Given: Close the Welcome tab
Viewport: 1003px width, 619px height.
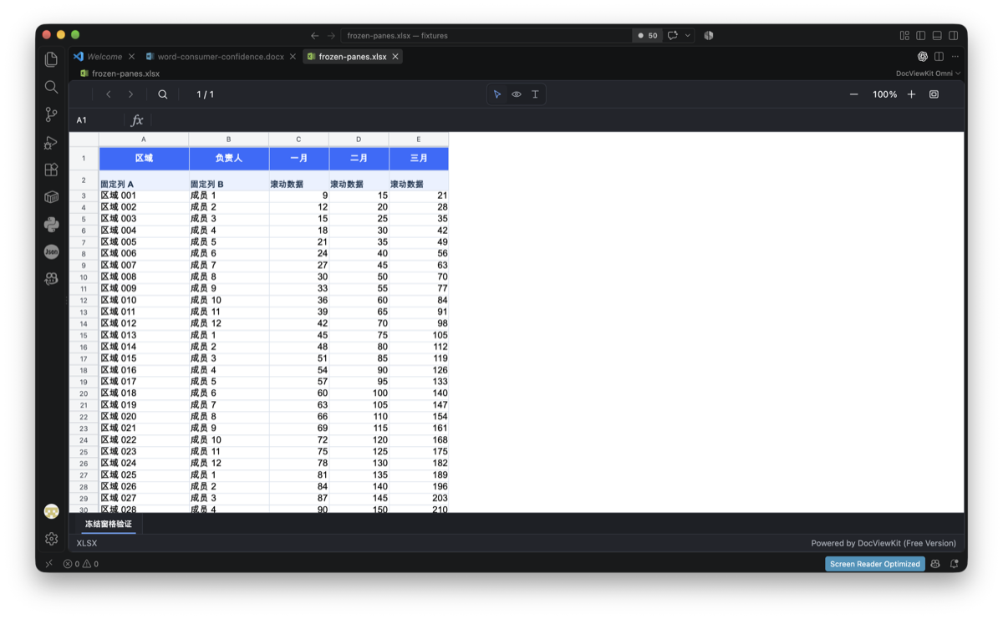Looking at the screenshot, I should (x=131, y=57).
